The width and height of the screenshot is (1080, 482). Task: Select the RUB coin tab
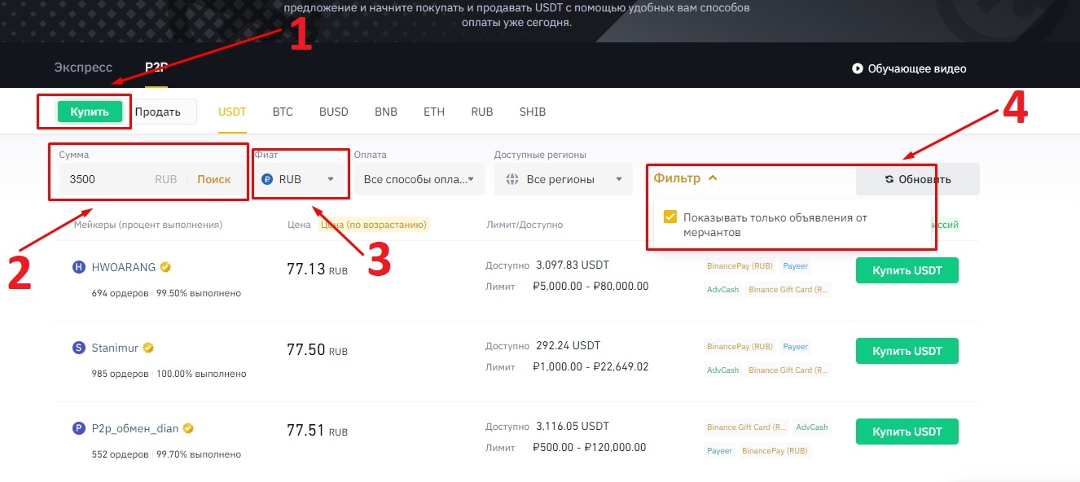pos(482,112)
